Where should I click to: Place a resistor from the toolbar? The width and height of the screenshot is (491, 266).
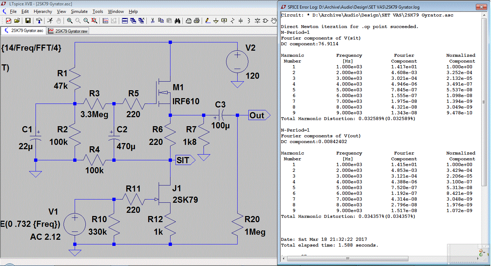233,21
